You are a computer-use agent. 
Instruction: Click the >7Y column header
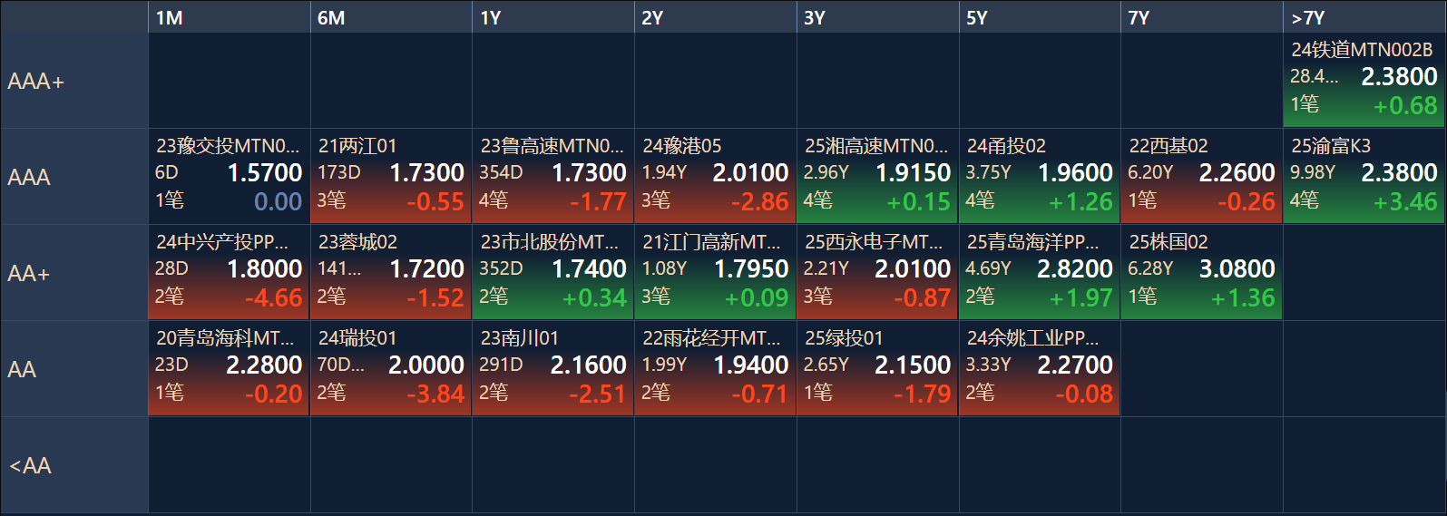point(1364,17)
